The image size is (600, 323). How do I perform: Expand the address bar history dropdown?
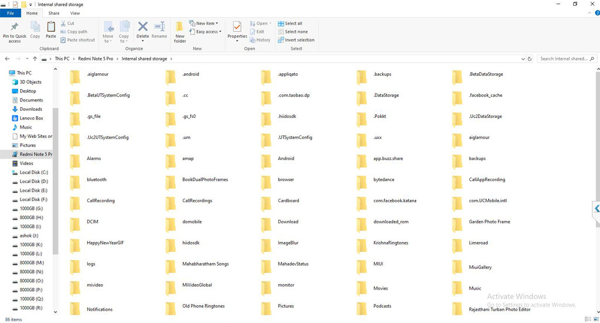523,59
